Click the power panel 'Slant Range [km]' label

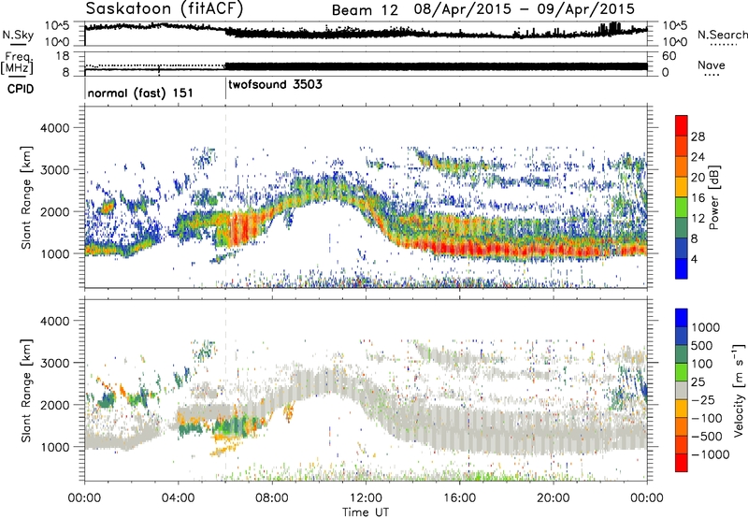tap(26, 197)
